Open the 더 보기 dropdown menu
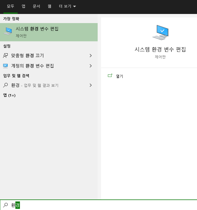Viewport: 197px width, 210px height. pos(67,6)
